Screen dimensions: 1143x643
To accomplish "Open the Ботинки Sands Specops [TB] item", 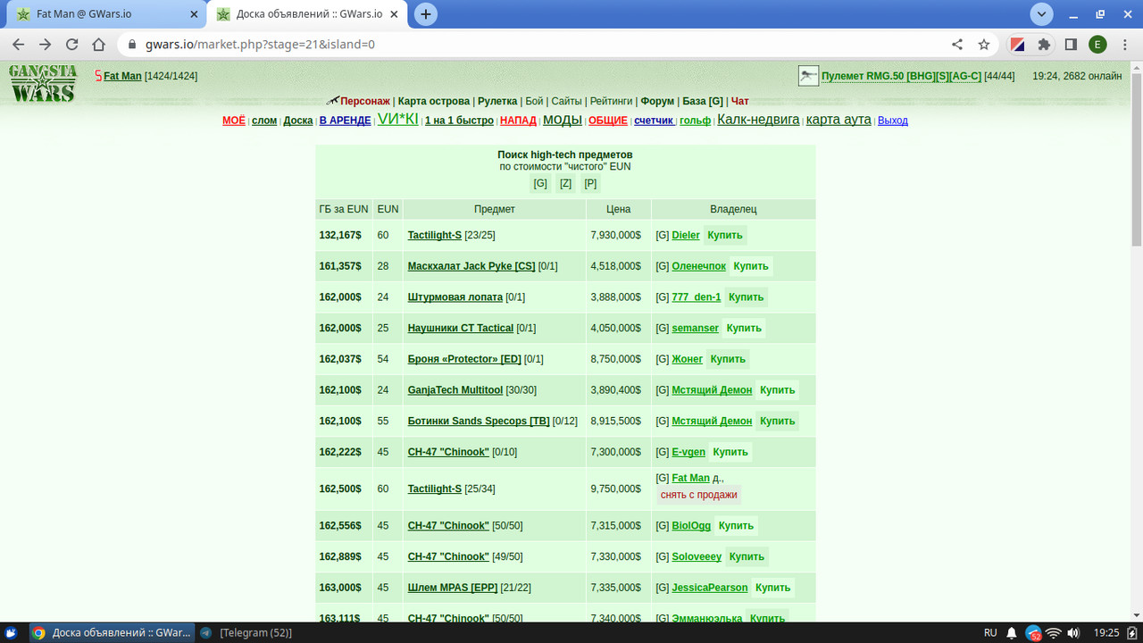I will click(479, 421).
